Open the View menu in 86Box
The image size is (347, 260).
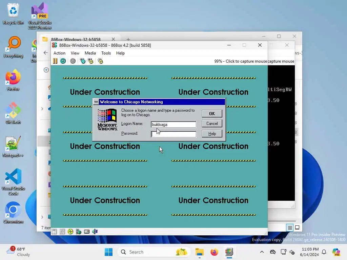75,53
